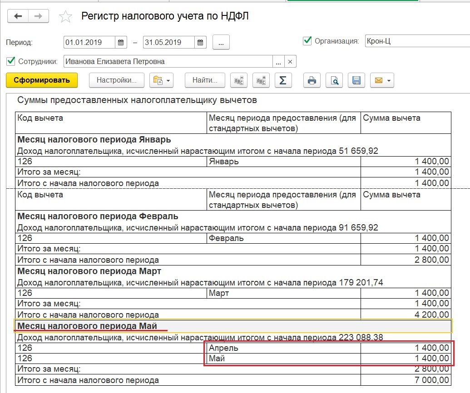Open calendar for period end date
The width and height of the screenshot is (470, 393).
(200, 43)
